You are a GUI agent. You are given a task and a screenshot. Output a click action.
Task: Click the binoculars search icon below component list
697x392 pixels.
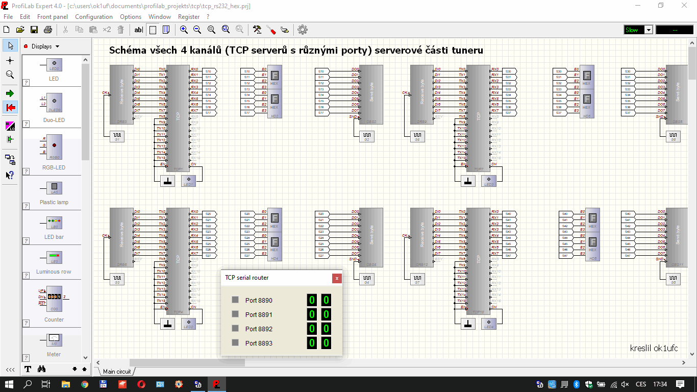42,369
